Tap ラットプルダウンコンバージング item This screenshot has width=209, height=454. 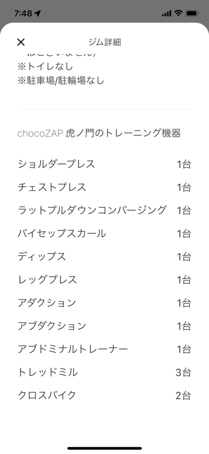pos(104,211)
